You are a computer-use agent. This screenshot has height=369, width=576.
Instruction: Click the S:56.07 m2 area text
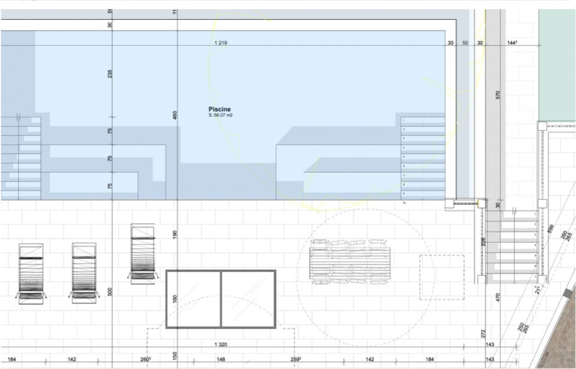[220, 115]
